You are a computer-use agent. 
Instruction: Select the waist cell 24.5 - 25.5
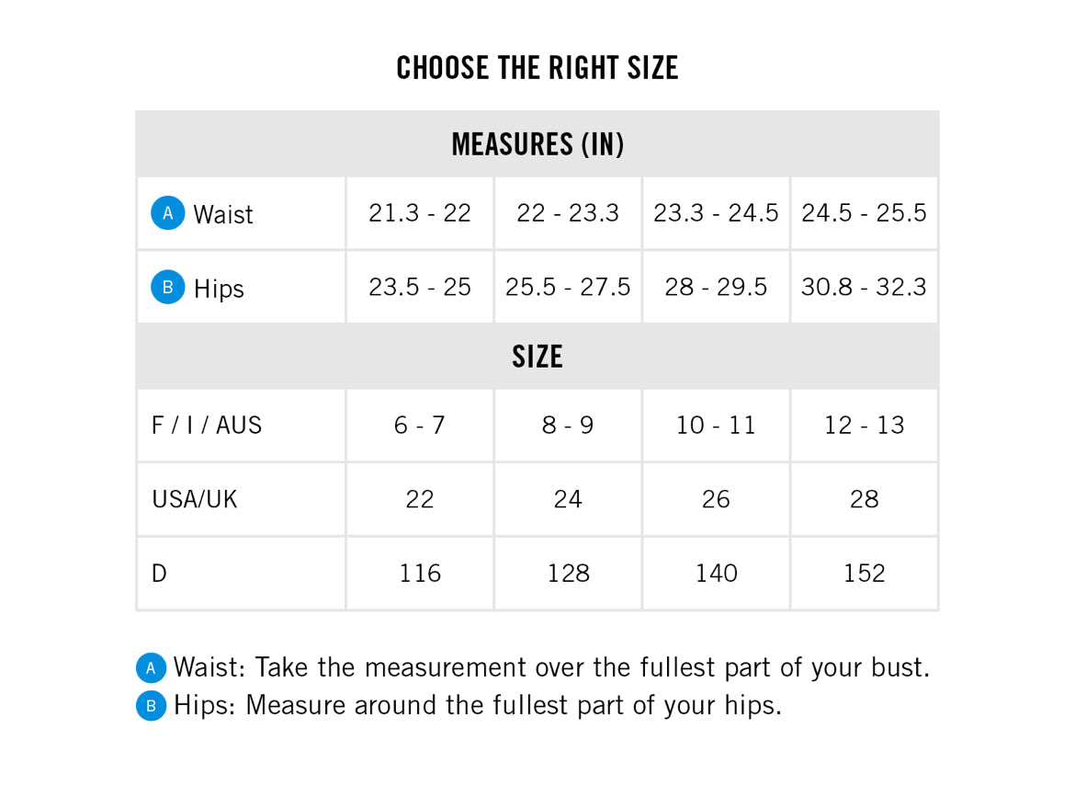[x=864, y=213]
